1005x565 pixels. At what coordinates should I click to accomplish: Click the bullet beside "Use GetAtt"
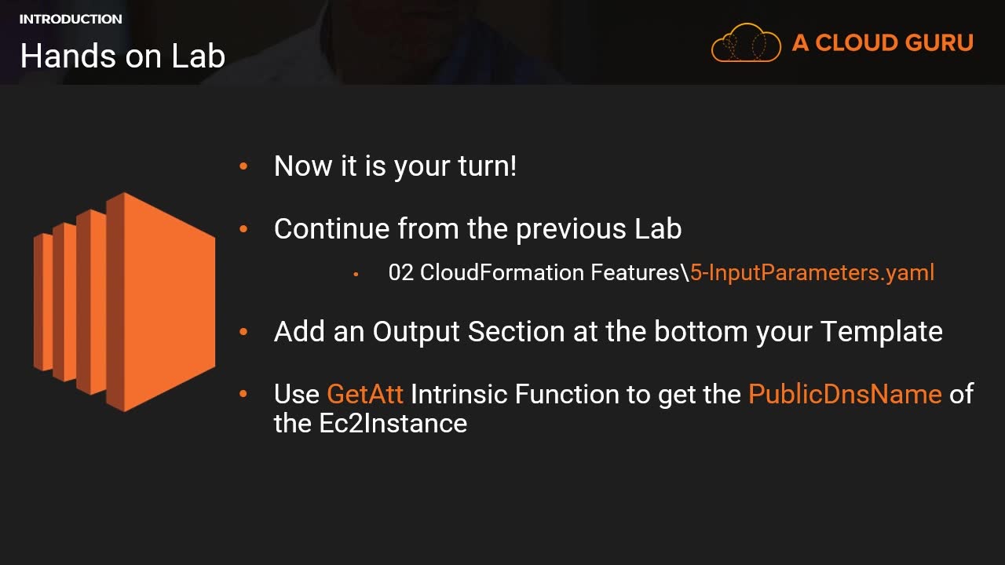pos(243,393)
